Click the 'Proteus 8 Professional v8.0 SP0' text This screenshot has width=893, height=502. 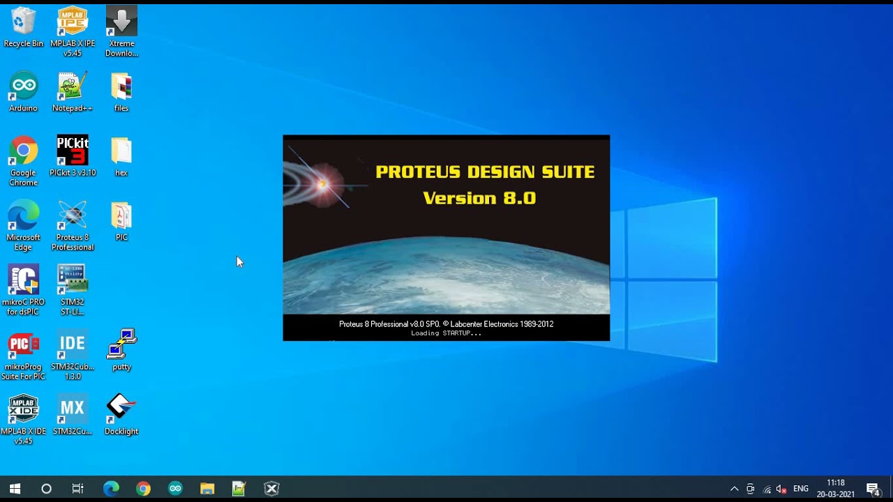[x=389, y=324]
